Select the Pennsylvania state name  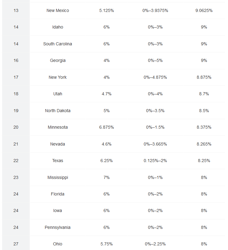coord(58,227)
